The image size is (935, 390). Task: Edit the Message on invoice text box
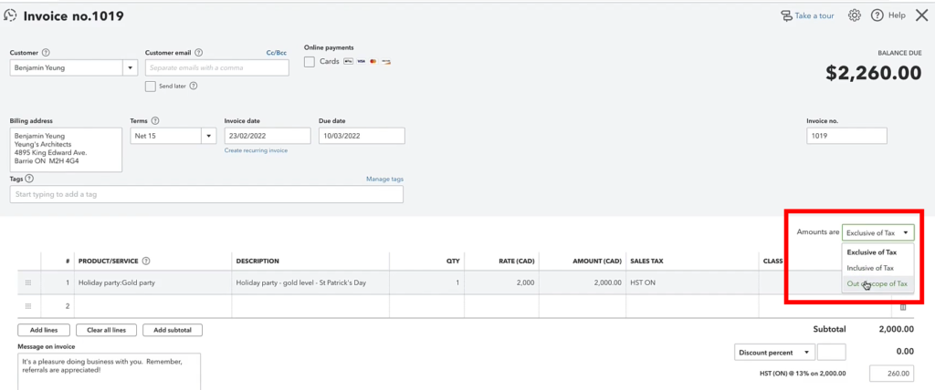pos(110,372)
